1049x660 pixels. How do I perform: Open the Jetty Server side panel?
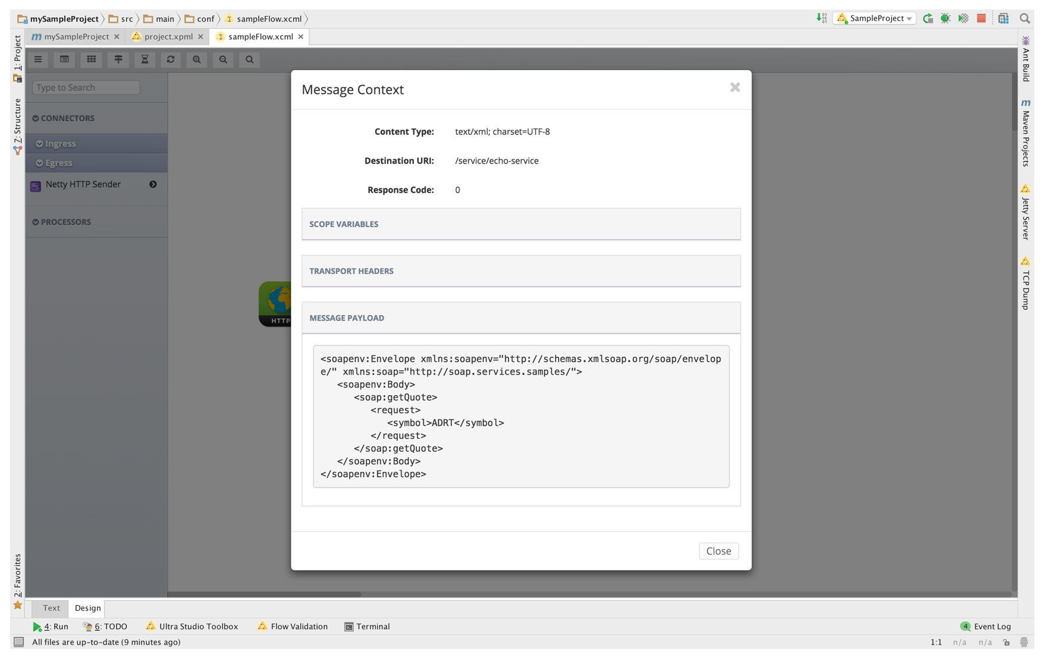coord(1026,212)
